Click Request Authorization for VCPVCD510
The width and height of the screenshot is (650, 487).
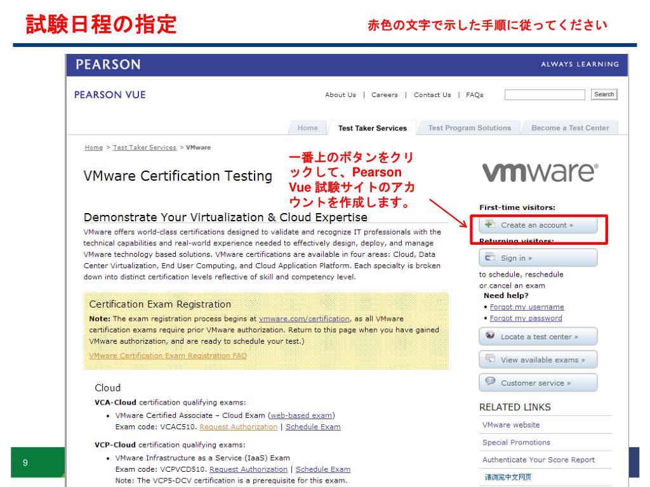(x=248, y=469)
